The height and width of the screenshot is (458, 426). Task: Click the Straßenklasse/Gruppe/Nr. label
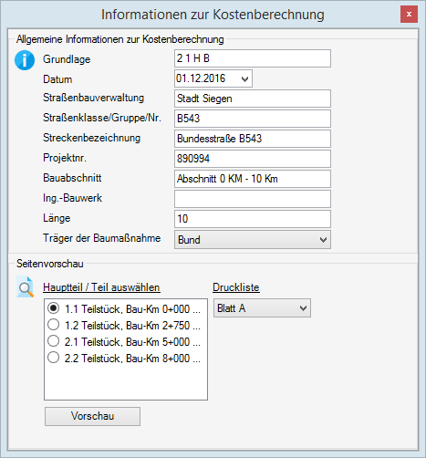coord(102,118)
